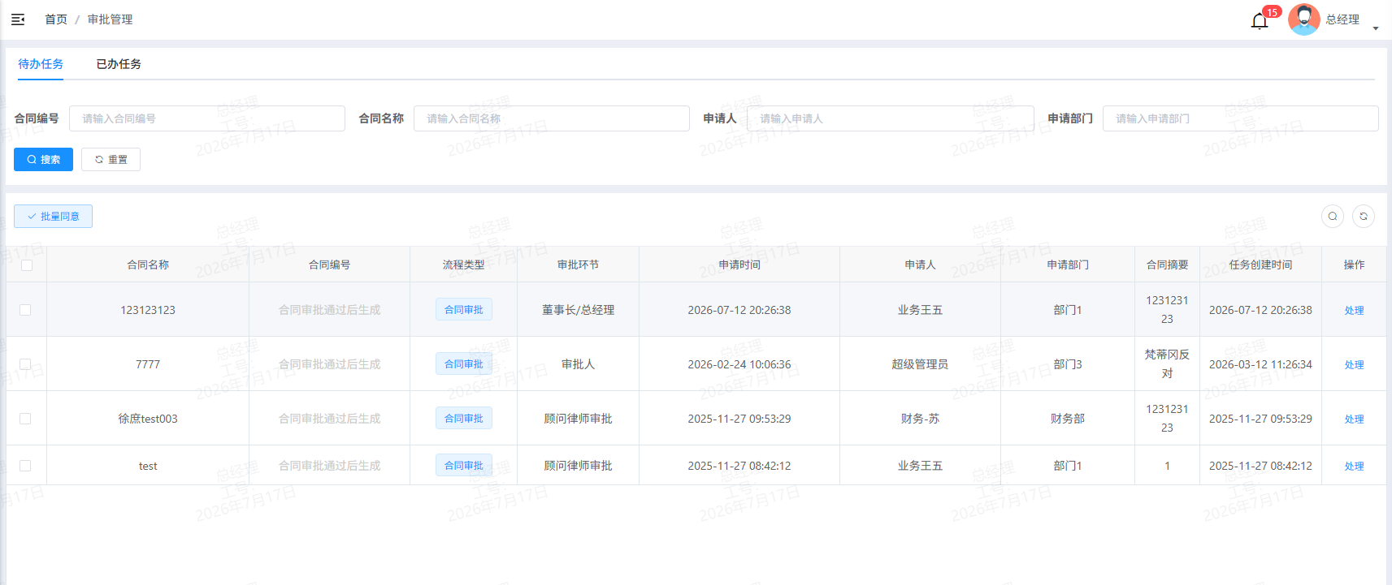The width and height of the screenshot is (1392, 585).
Task: Click the 搜索 button
Action: point(43,160)
